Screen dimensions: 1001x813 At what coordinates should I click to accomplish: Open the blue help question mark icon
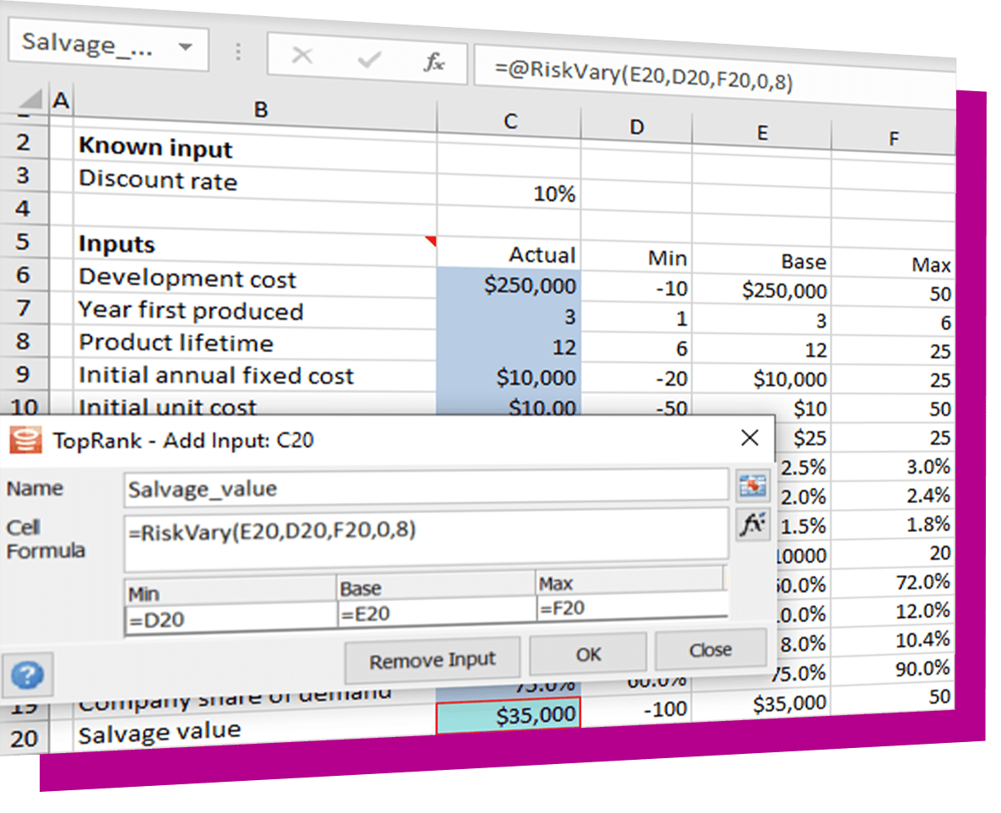coord(28,675)
